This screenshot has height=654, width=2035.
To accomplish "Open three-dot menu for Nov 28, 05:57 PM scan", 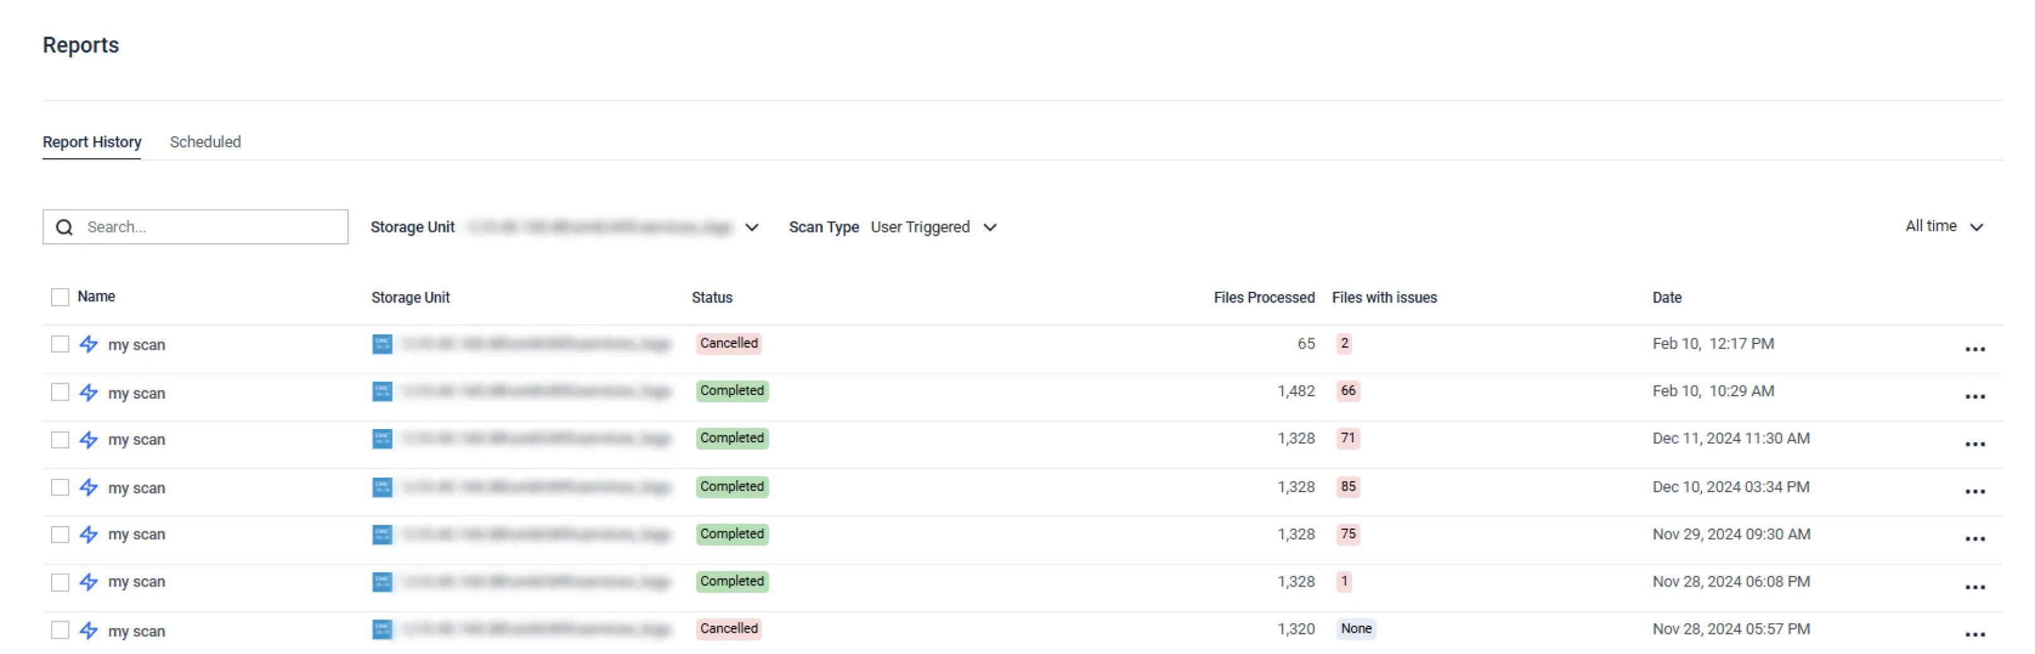I will pos(1974,634).
